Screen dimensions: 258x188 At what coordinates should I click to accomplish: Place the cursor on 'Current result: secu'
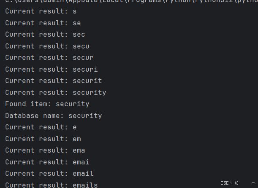(47, 46)
